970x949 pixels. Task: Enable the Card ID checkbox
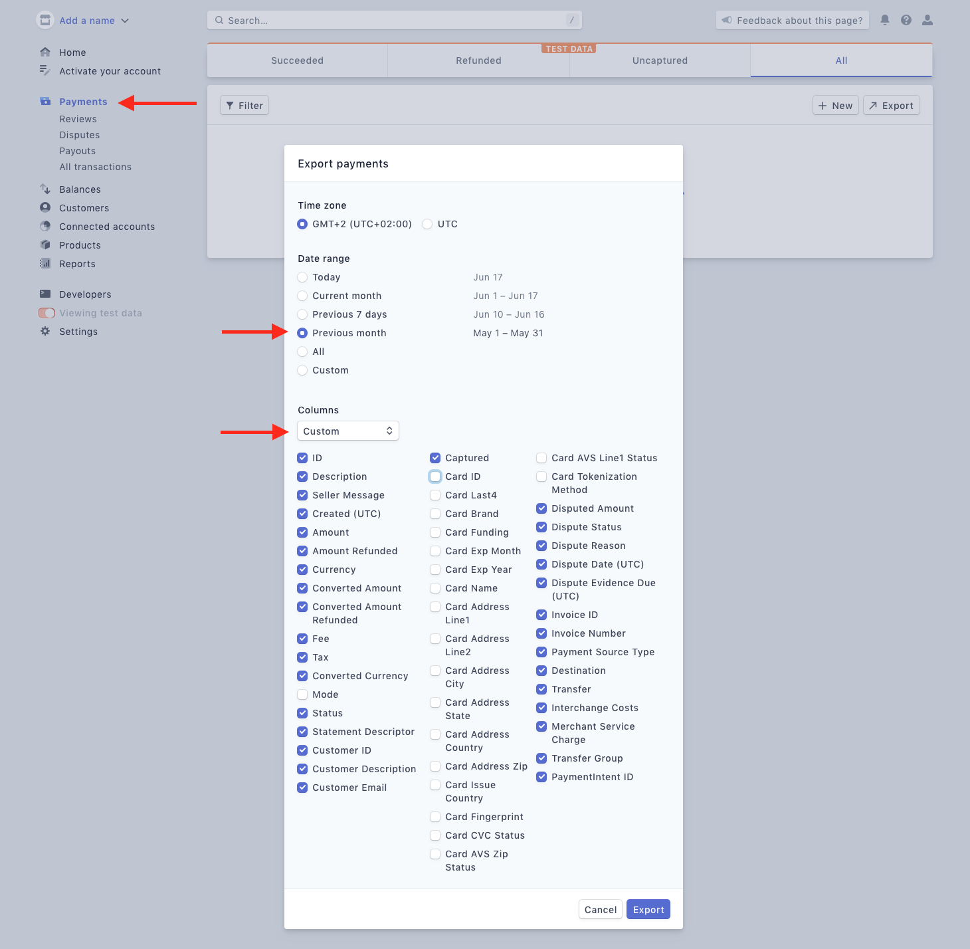[x=435, y=476]
